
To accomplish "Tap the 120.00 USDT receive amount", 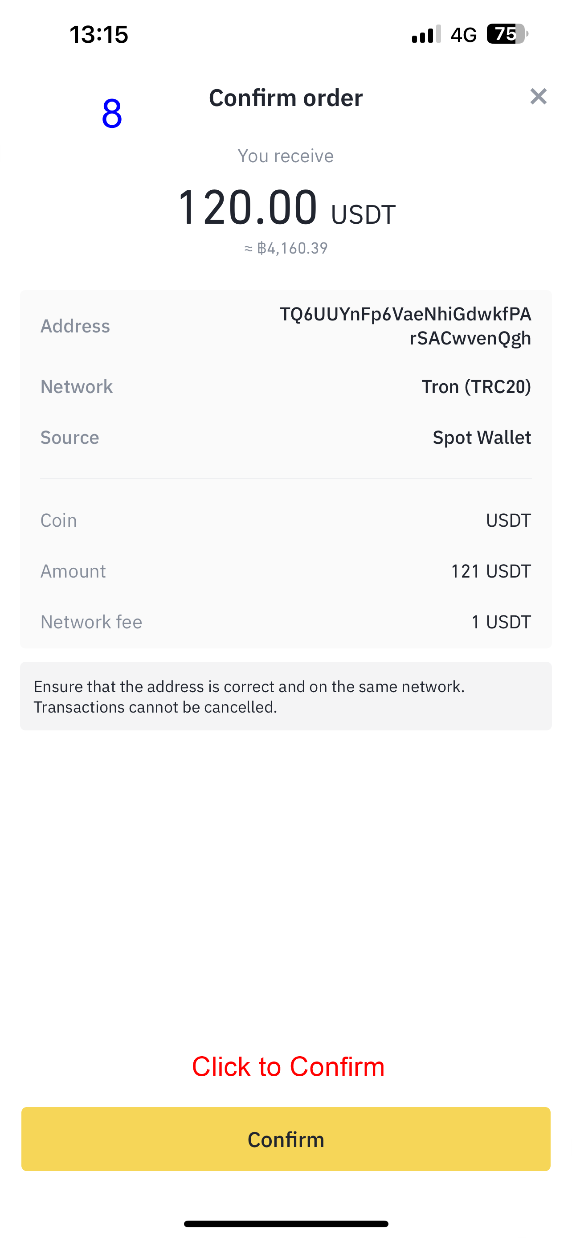I will point(286,208).
